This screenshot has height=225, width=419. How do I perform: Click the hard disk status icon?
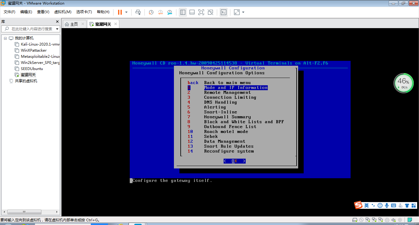click(355, 220)
